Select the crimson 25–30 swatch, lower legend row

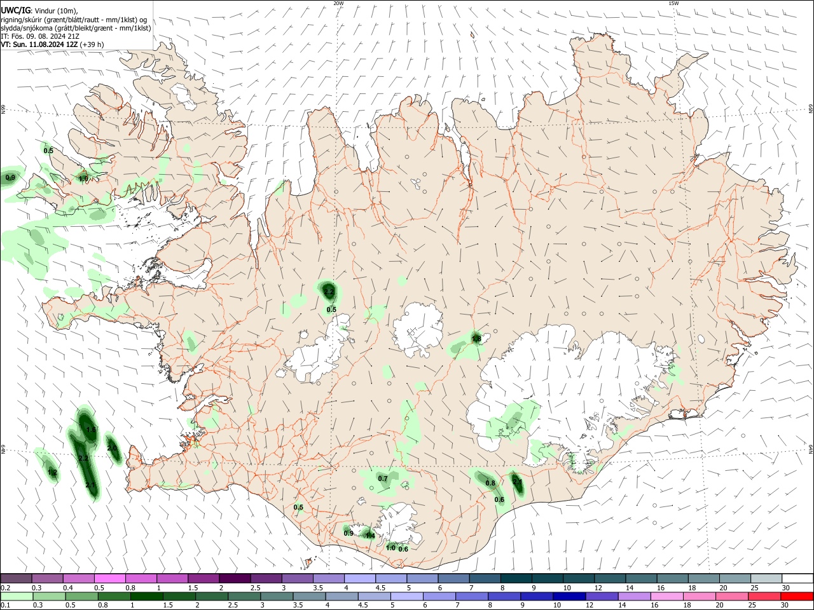pos(764,597)
